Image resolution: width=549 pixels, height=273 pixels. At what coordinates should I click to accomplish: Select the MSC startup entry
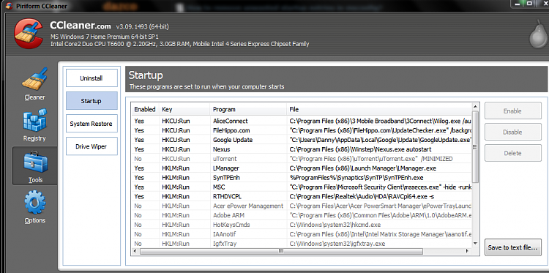302,187
